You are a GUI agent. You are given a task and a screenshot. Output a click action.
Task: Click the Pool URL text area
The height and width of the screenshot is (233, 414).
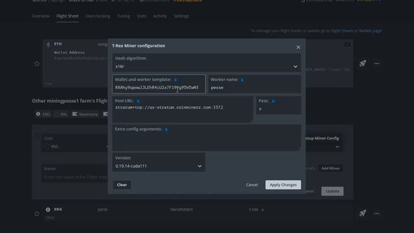[182, 109]
